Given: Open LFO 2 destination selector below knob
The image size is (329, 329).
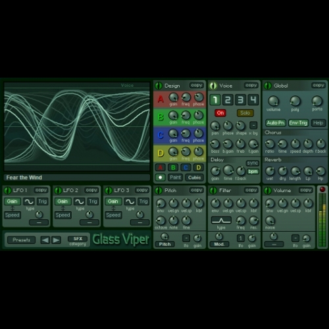Looking at the screenshot, I should [89, 222].
